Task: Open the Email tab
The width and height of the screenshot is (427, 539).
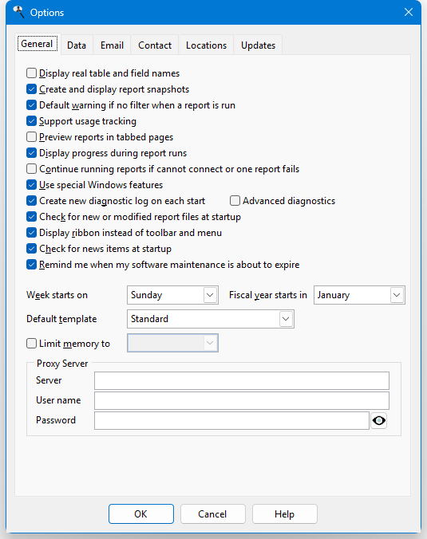Action: [x=112, y=45]
